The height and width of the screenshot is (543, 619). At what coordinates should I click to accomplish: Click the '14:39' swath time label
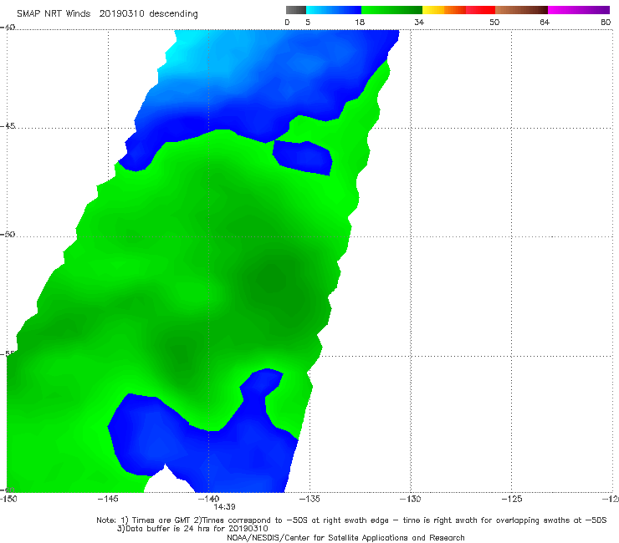click(224, 507)
